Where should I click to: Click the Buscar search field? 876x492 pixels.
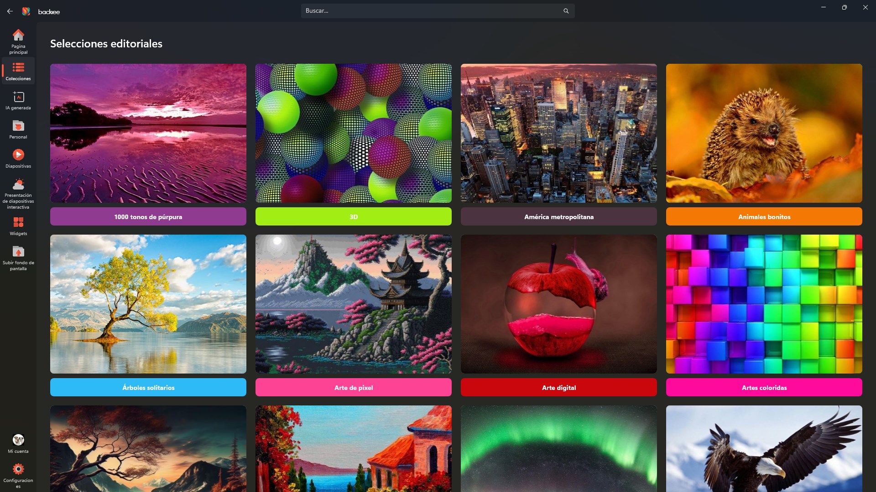coord(438,11)
